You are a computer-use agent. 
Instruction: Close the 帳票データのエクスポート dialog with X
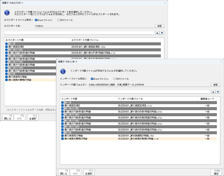point(165,3)
